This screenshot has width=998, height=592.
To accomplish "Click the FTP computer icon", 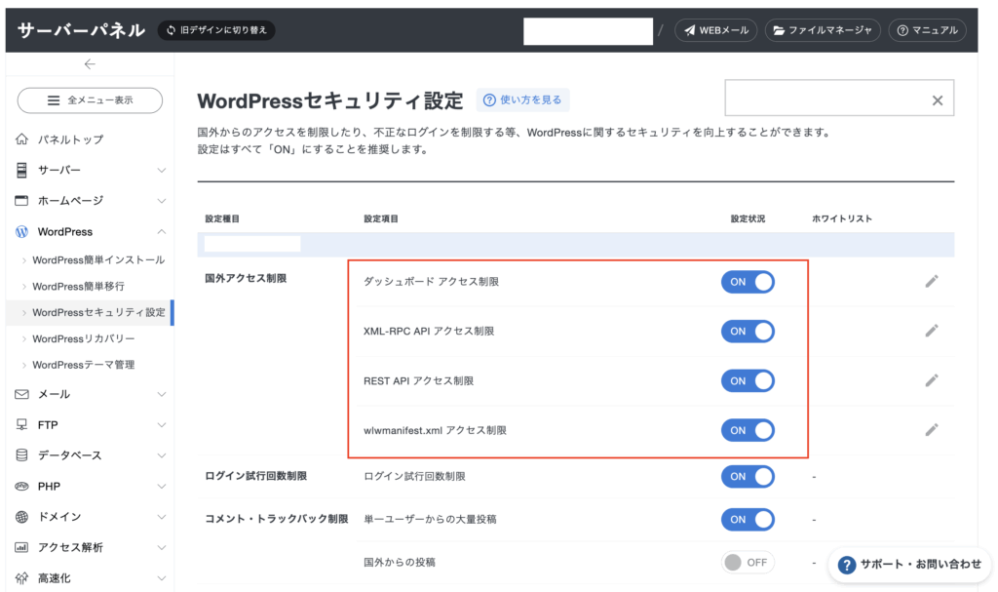I will 21,424.
